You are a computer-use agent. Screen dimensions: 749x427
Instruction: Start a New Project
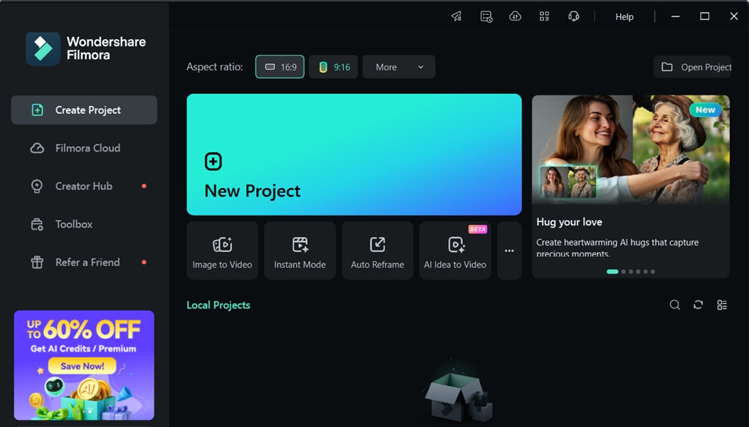coord(354,154)
